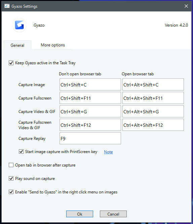This screenshot has height=224, width=193.
Task: Click the Capture Video & GIF Ctrl+Alt+Shift+G field
Action: [153, 111]
